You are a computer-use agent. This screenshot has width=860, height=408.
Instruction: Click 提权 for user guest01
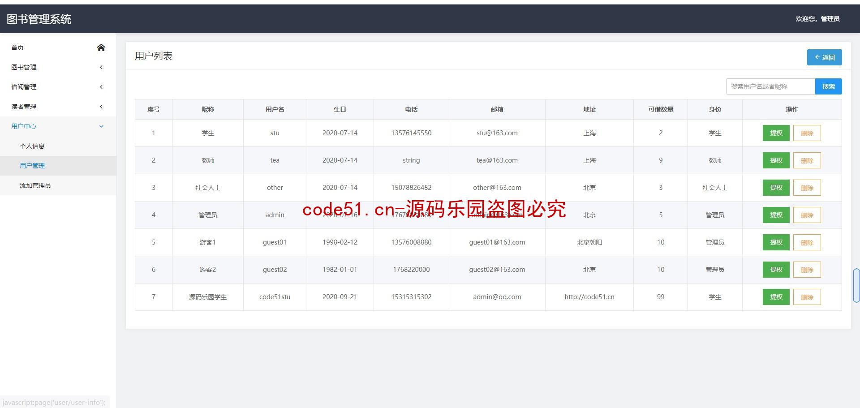click(x=776, y=242)
